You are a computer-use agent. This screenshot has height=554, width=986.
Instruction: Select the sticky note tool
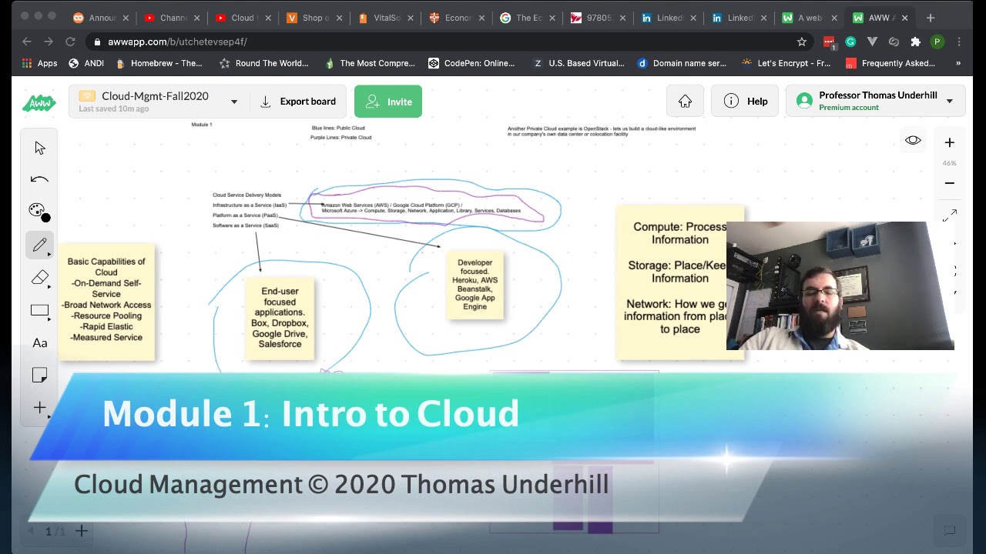40,375
